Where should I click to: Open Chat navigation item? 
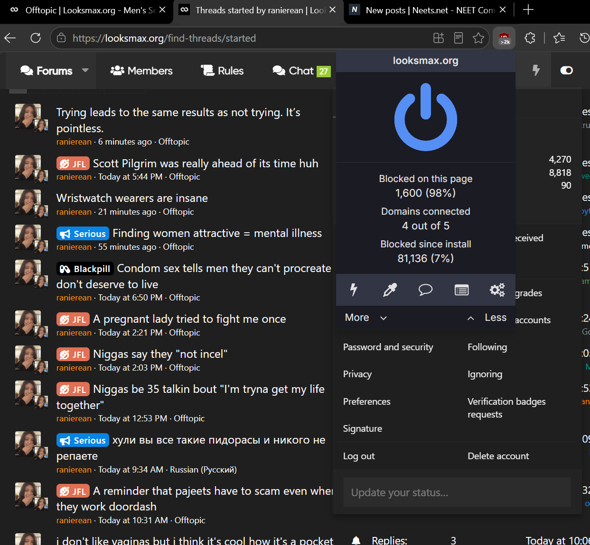click(301, 71)
